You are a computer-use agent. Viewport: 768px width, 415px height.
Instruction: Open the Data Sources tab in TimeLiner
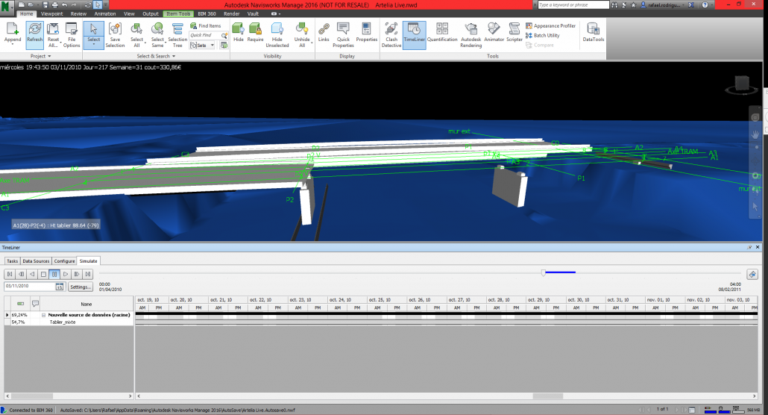[36, 261]
